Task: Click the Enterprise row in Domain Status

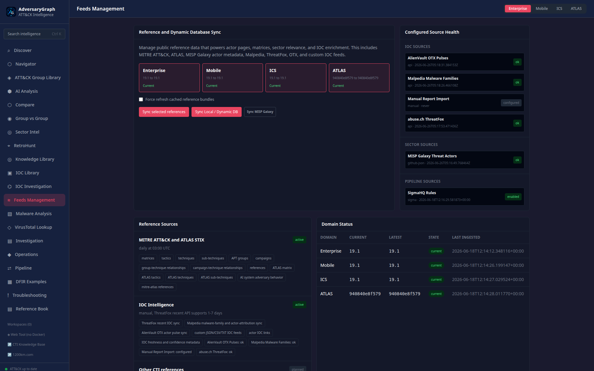Action: [x=423, y=251]
